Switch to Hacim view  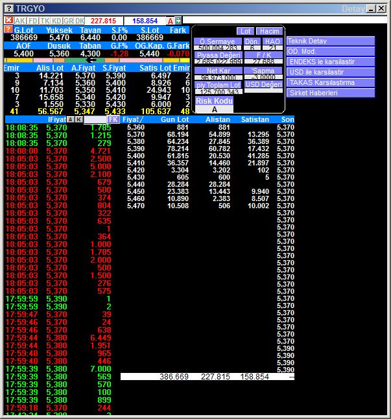coord(269,31)
